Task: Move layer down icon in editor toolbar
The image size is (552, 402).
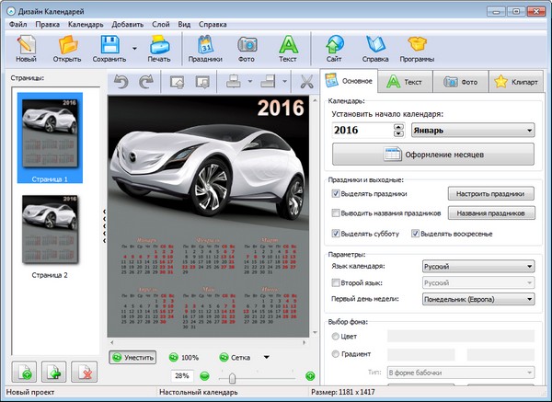Action: [x=202, y=82]
